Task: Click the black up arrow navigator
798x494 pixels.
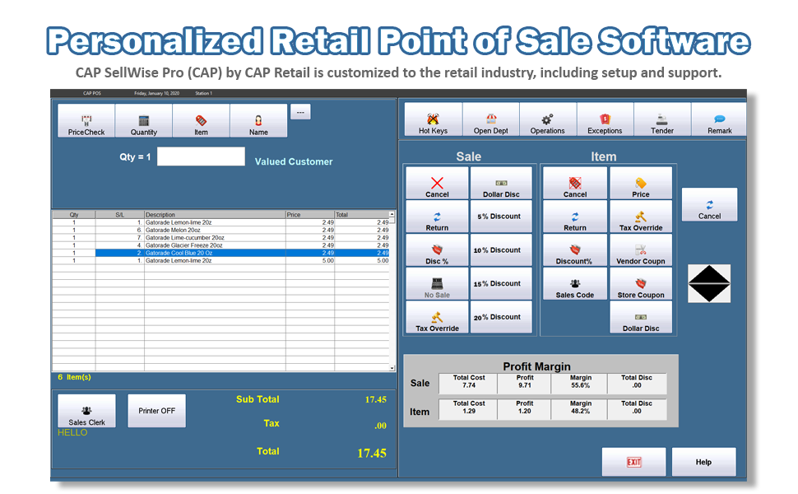Action: (709, 274)
